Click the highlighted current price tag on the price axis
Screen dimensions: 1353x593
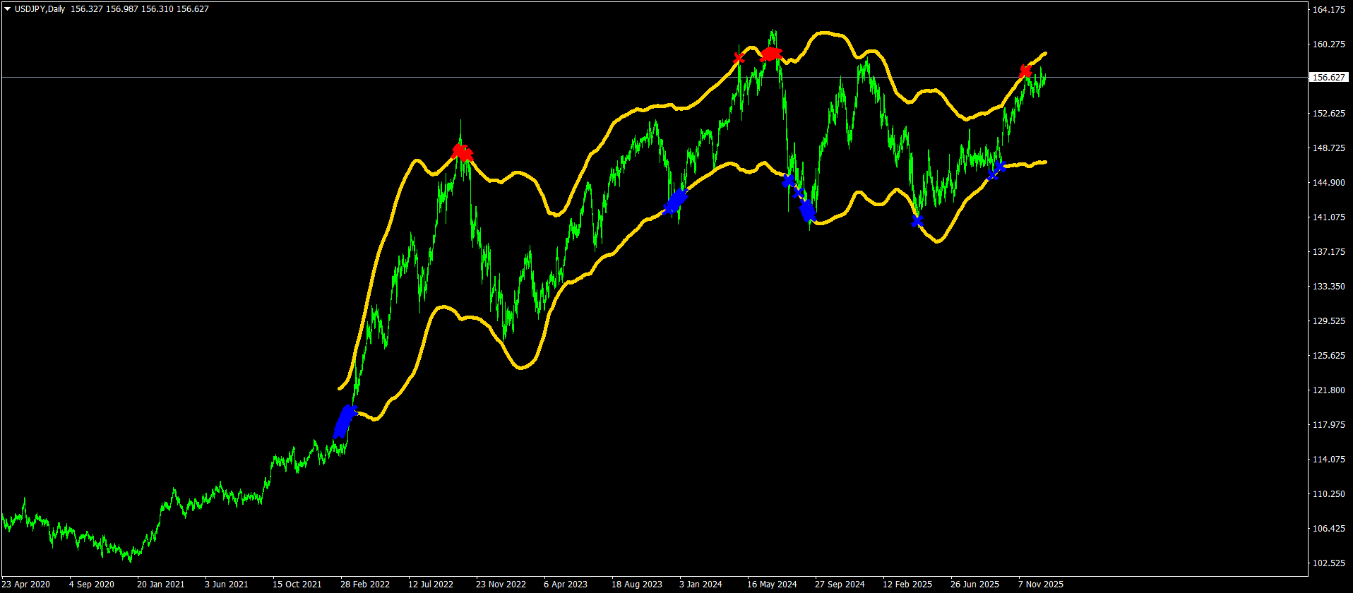coord(1328,77)
